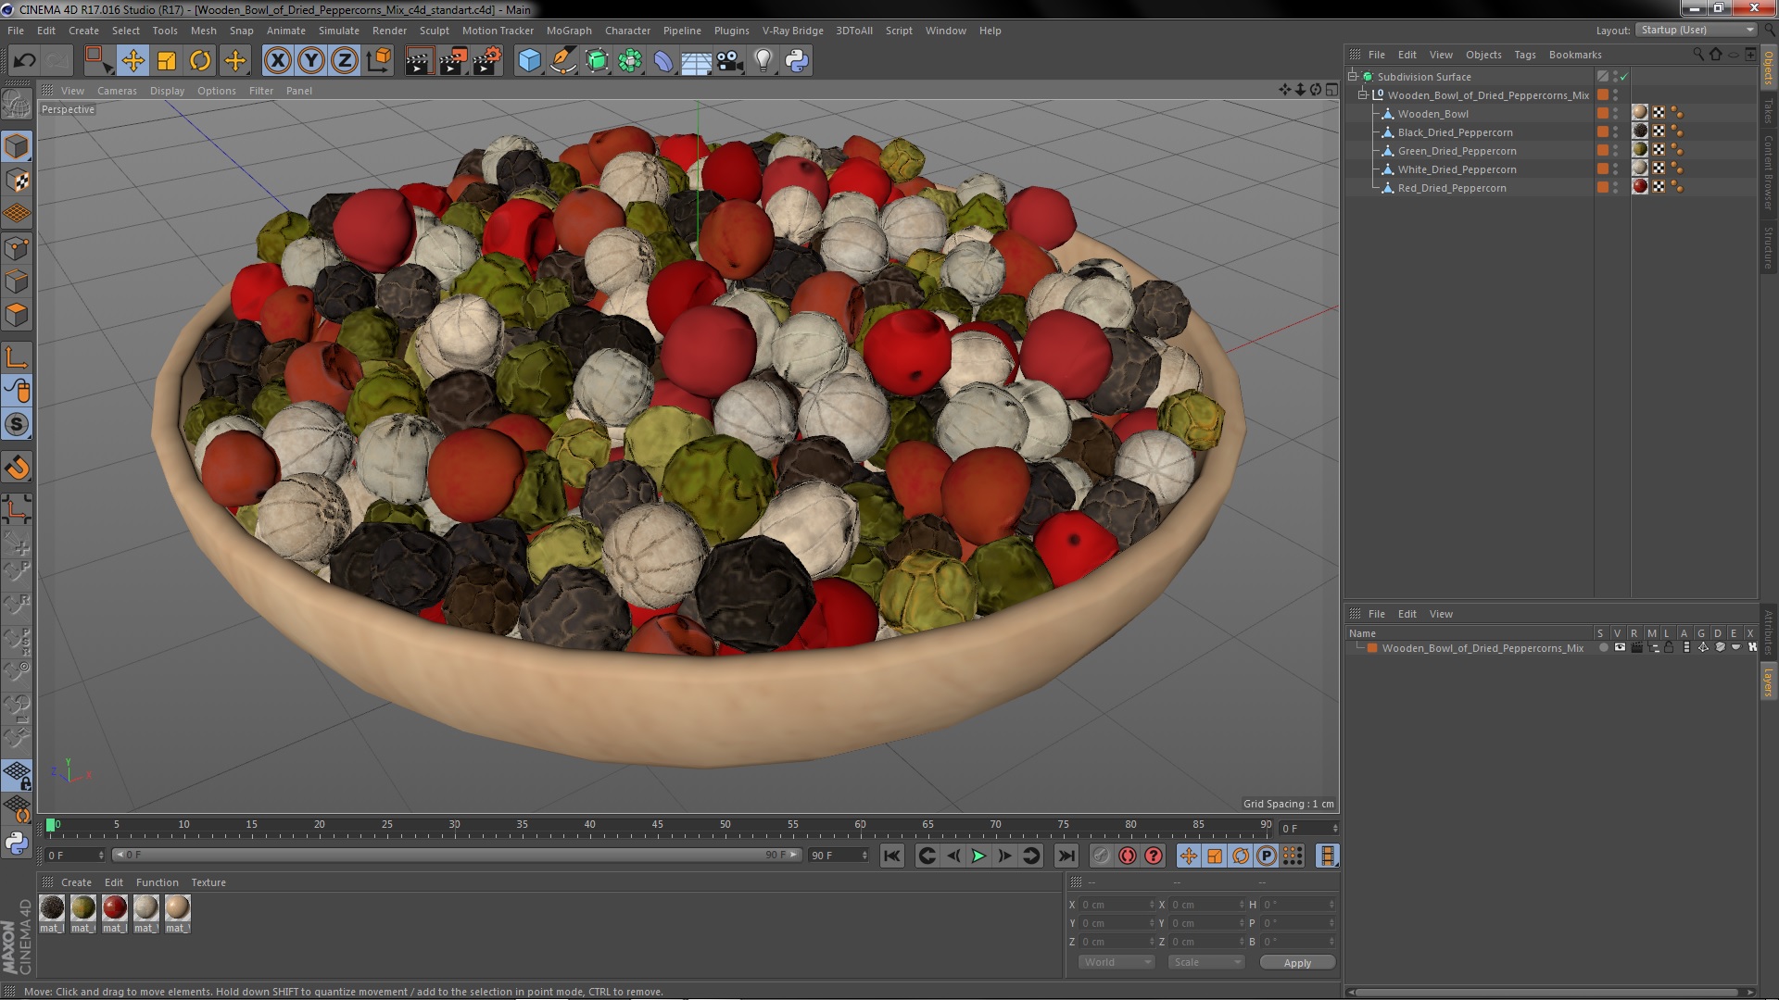1779x1000 pixels.
Task: Click frame 45 on the timeline ruler
Action: coord(657,826)
